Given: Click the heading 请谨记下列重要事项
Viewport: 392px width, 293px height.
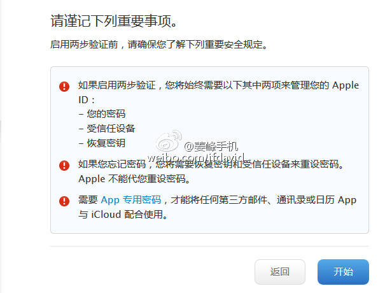Looking at the screenshot, I should point(114,21).
